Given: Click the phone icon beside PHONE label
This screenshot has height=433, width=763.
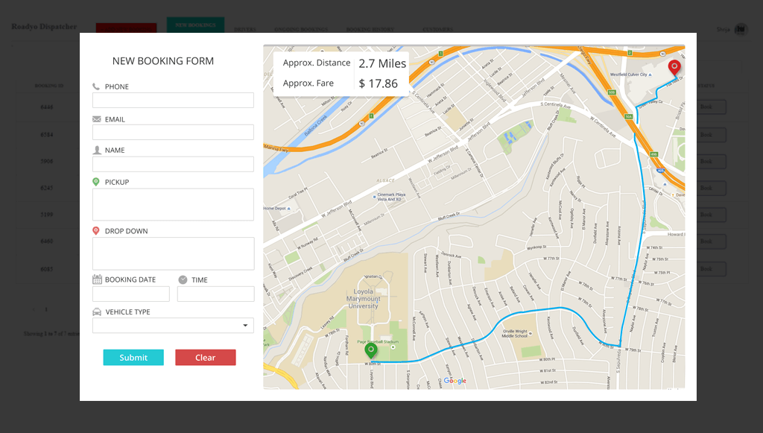Looking at the screenshot, I should point(96,86).
